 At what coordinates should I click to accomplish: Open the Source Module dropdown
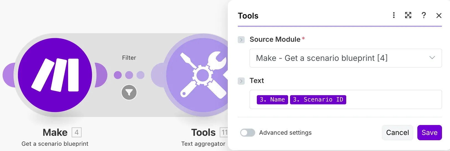coord(346,58)
